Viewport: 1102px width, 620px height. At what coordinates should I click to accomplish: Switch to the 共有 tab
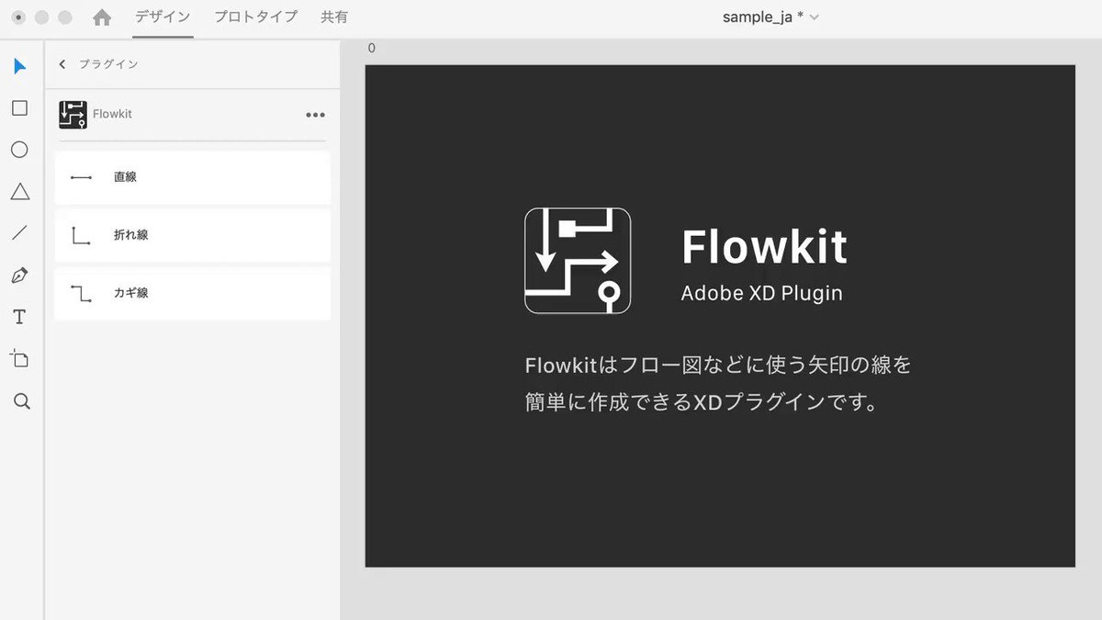pyautogui.click(x=334, y=17)
